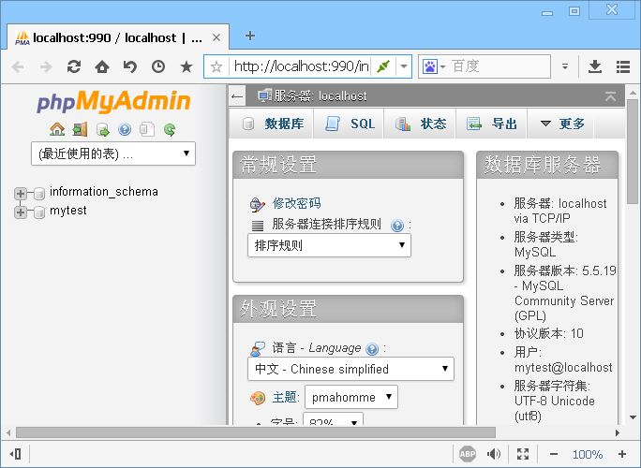Click the vertical scrollbar thumb

pos(632,152)
